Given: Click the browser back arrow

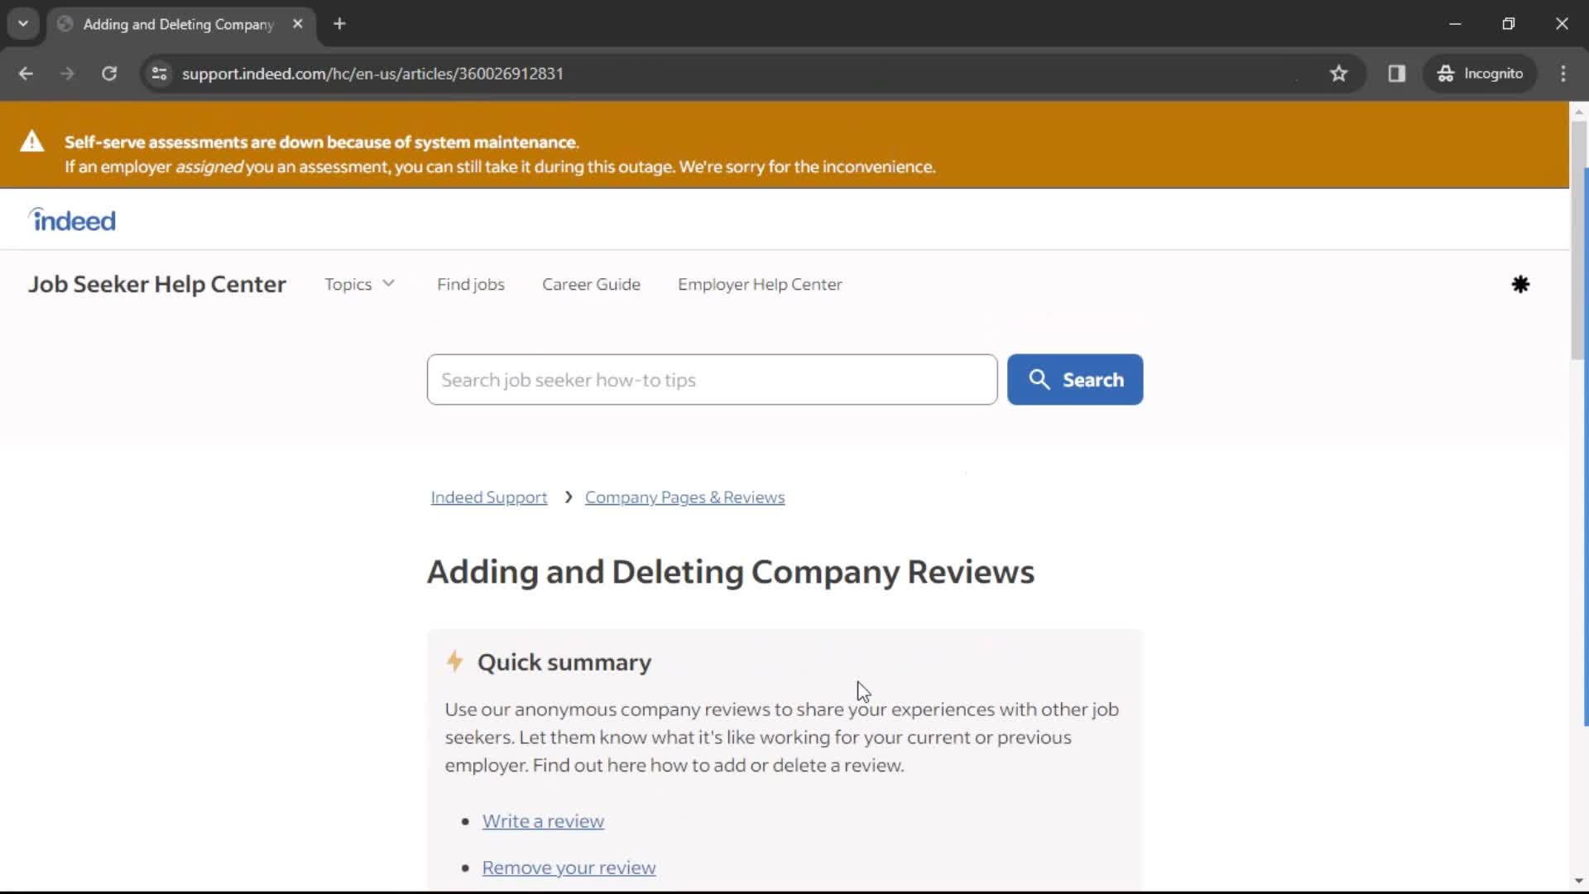Looking at the screenshot, I should point(26,74).
